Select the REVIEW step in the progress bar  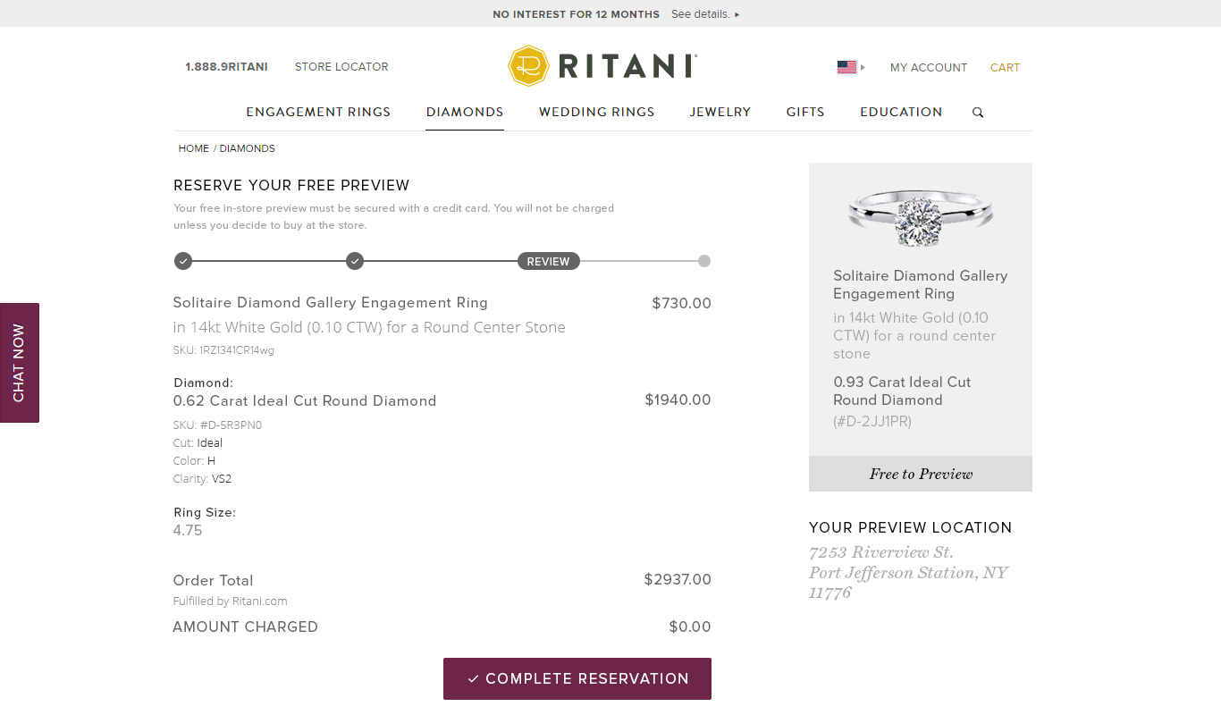point(548,261)
